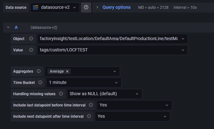Click info icon for last datapoint before interval
Viewport: 214px width, 129px height.
tap(91, 105)
